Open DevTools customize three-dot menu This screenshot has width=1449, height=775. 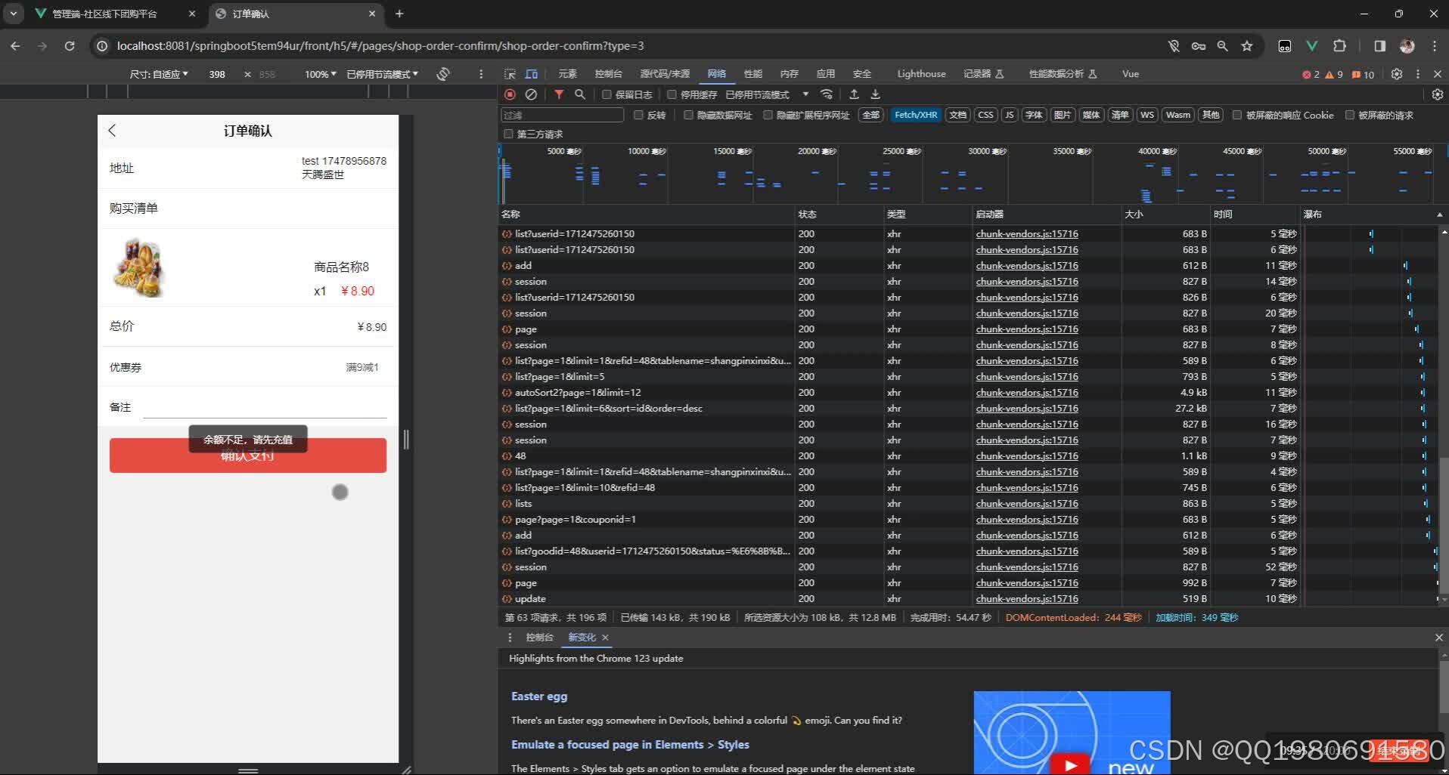point(1418,74)
